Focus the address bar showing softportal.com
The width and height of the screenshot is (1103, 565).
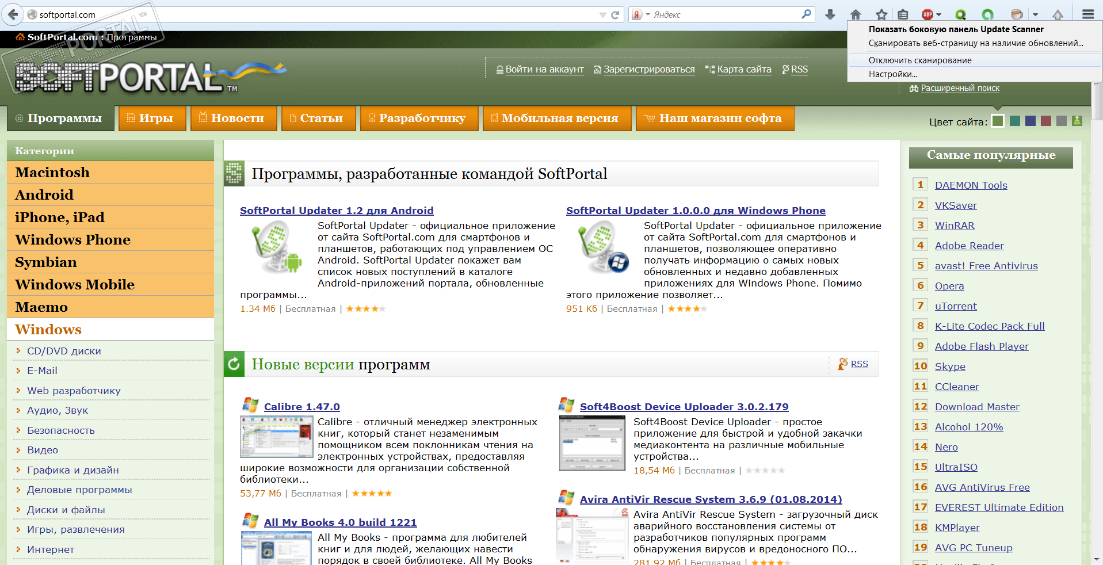coord(315,15)
